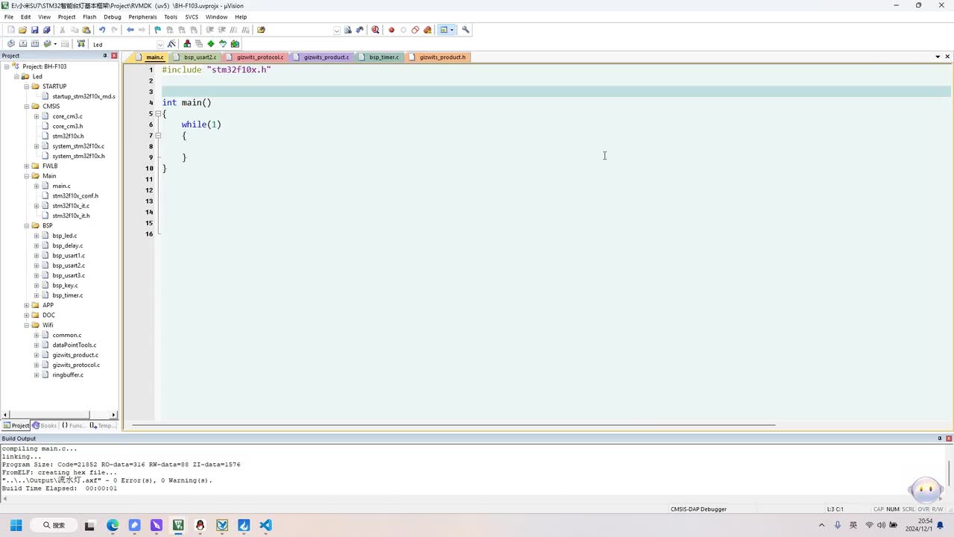Viewport: 954px width, 537px height.
Task: Open Configuration with the wrench icon
Action: coord(466,30)
